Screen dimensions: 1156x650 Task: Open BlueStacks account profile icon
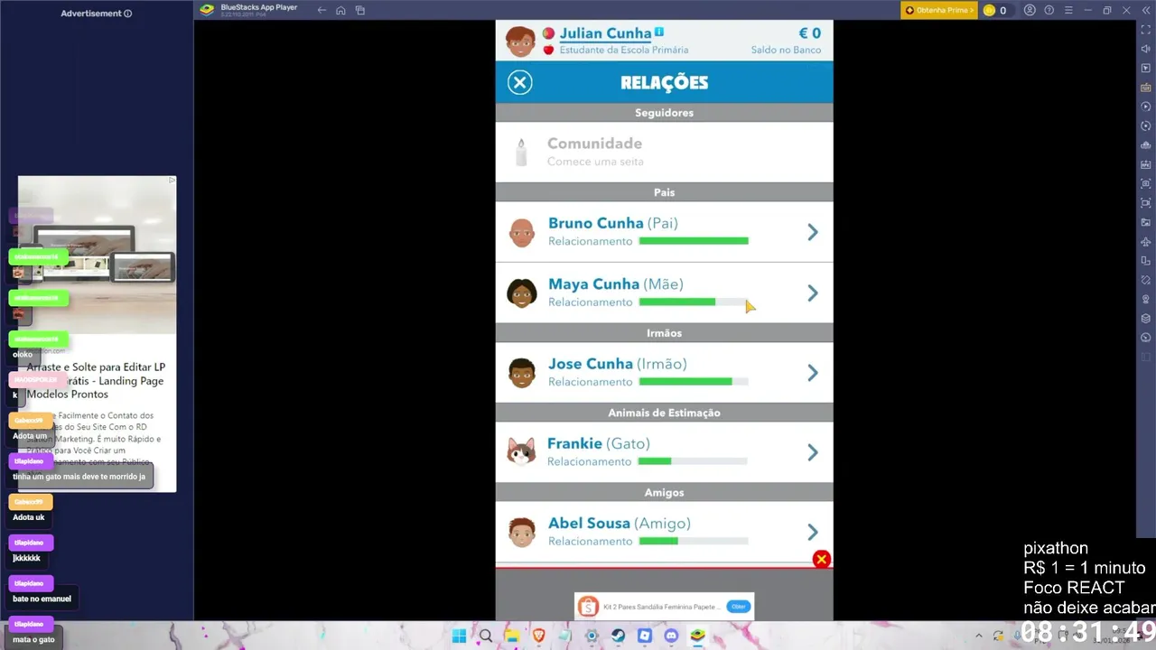coord(1030,10)
